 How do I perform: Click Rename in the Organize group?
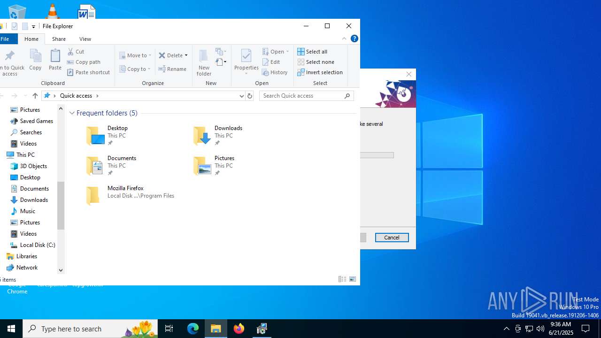[172, 69]
